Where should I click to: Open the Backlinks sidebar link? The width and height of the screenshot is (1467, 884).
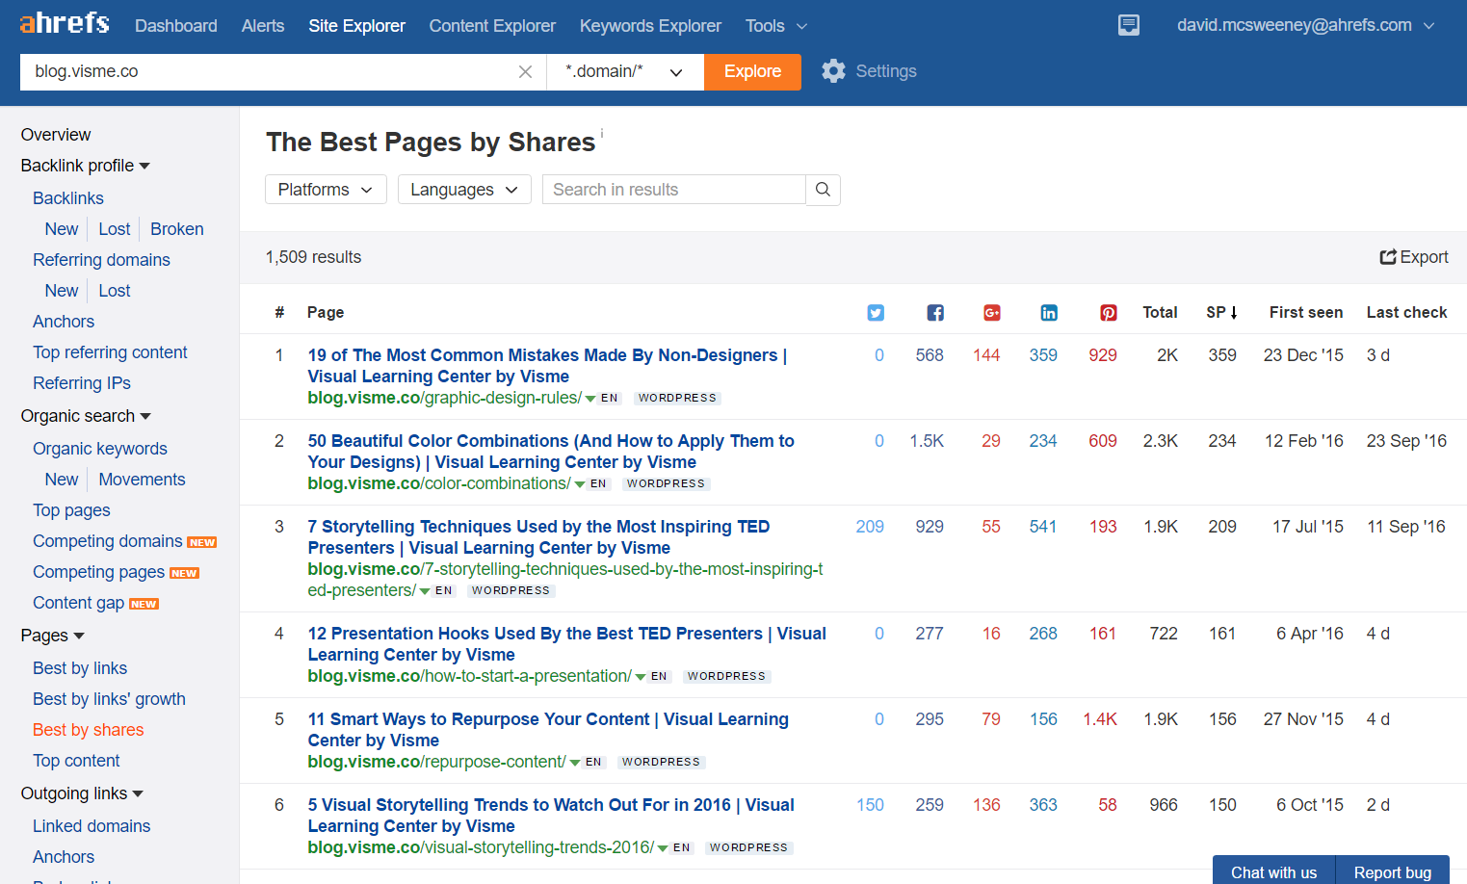[67, 198]
